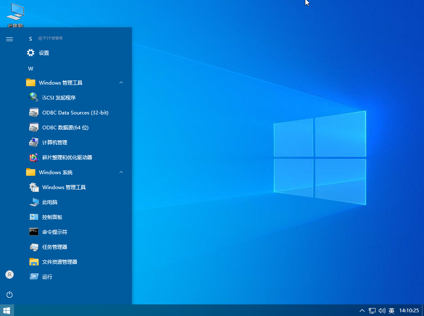
Task: Open Computer Management (计算机管理)
Action: tap(54, 142)
